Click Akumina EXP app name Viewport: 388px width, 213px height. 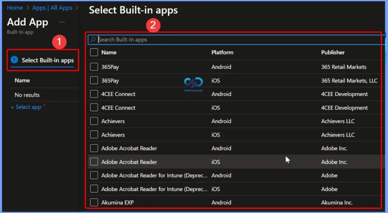117,202
